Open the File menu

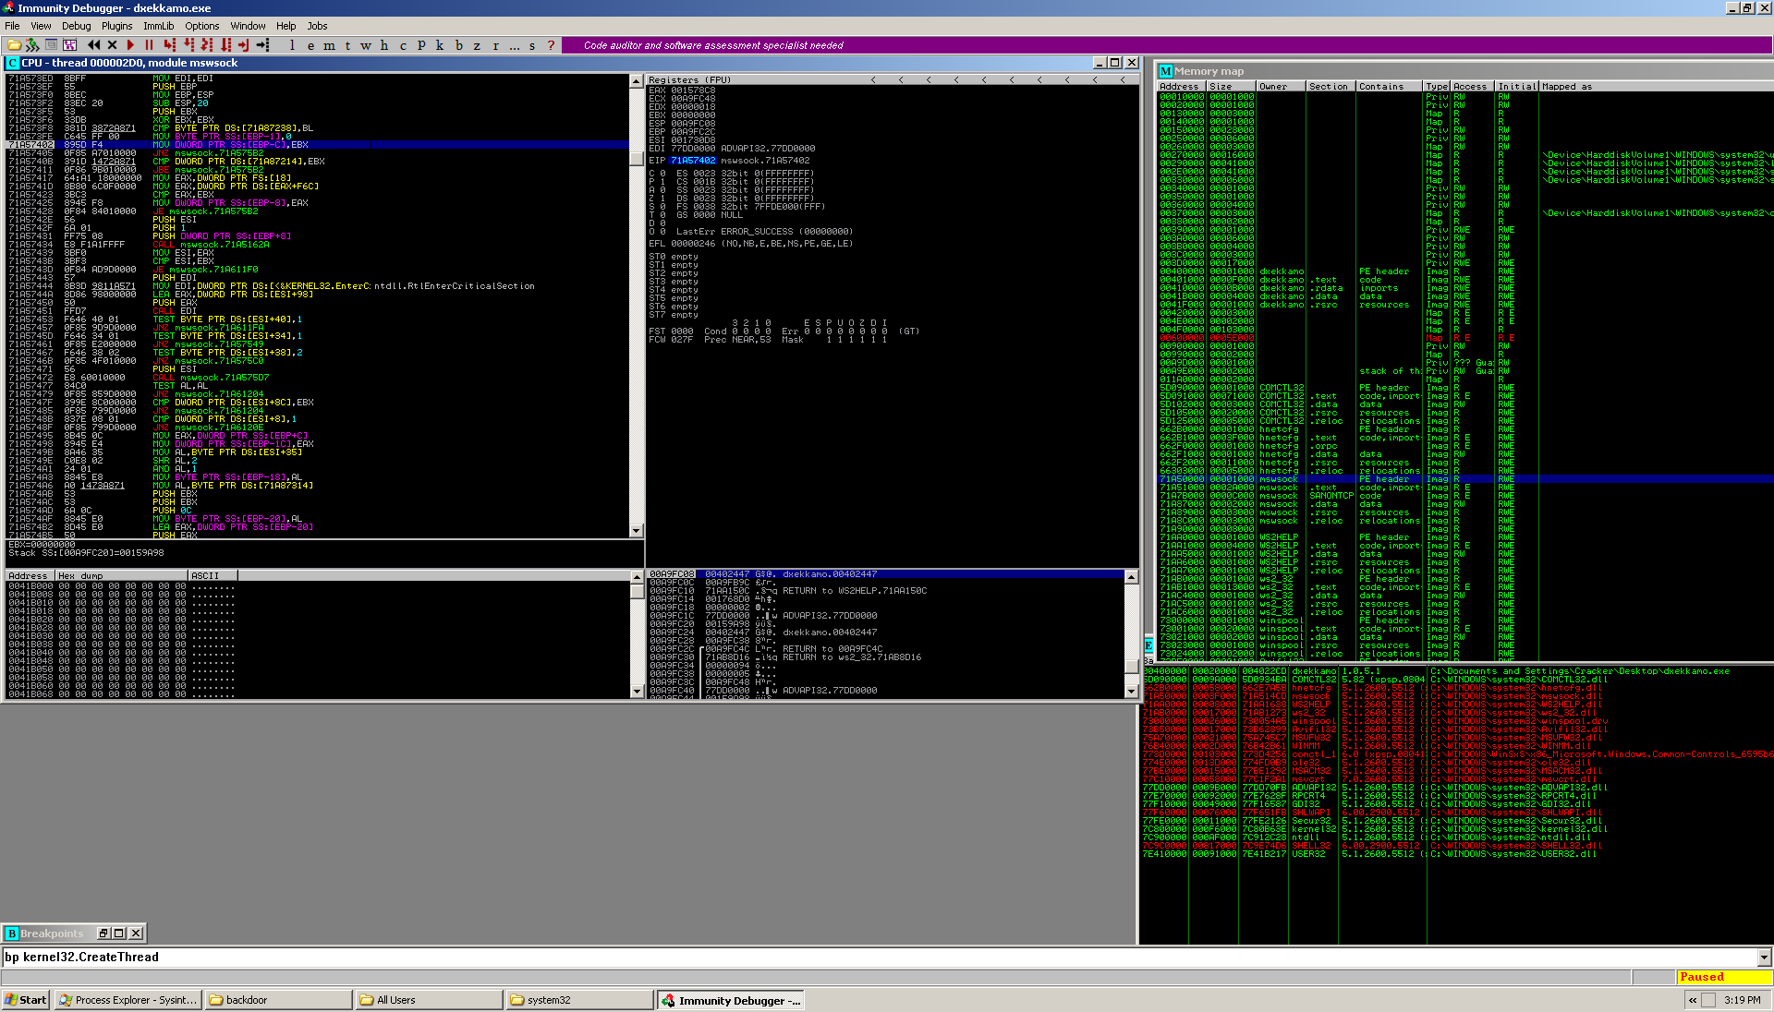pos(12,26)
